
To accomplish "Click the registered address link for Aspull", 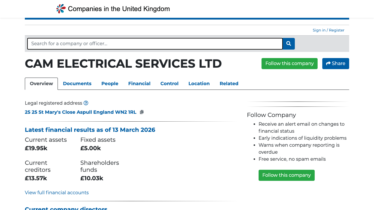I will point(81,112).
